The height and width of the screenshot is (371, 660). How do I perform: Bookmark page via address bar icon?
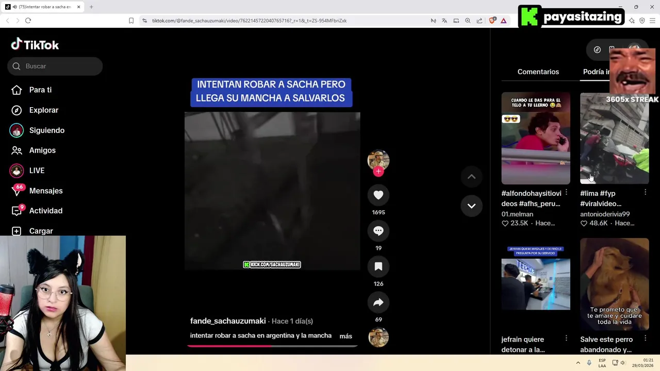(131, 21)
